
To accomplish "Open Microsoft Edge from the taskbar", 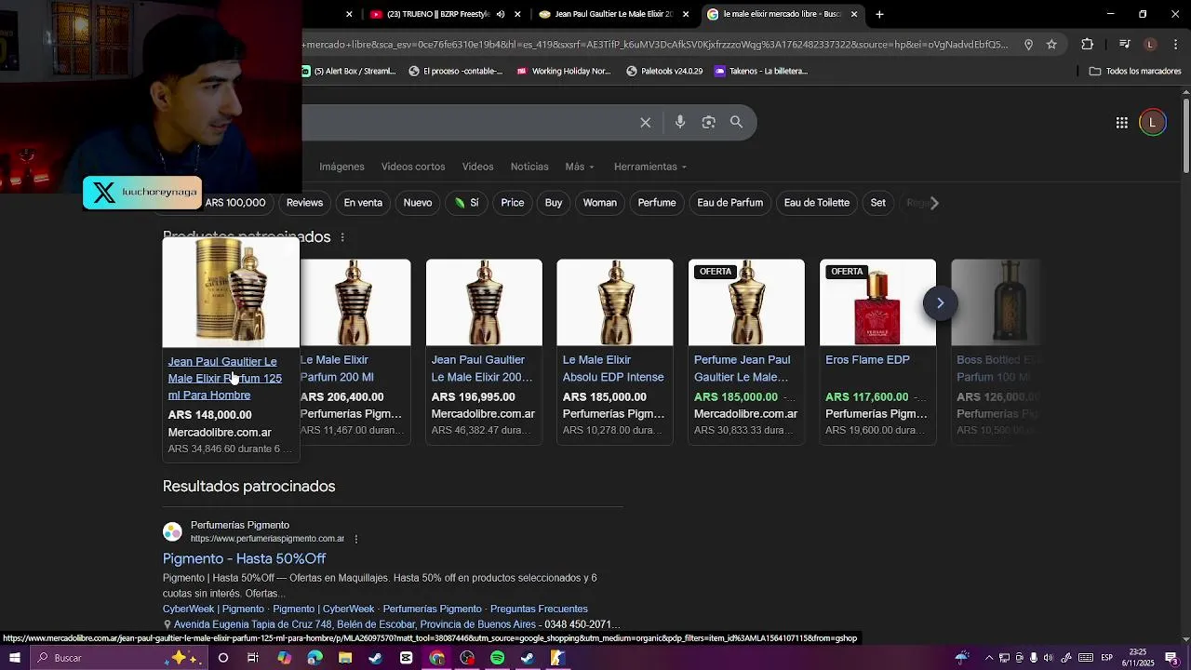I will (314, 658).
